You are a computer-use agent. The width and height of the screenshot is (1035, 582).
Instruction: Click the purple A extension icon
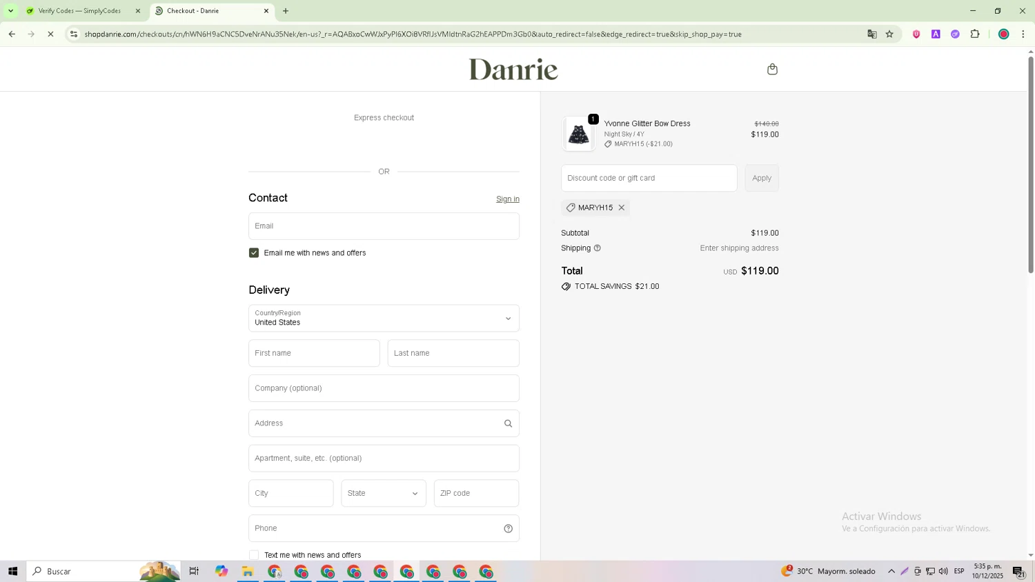click(936, 34)
